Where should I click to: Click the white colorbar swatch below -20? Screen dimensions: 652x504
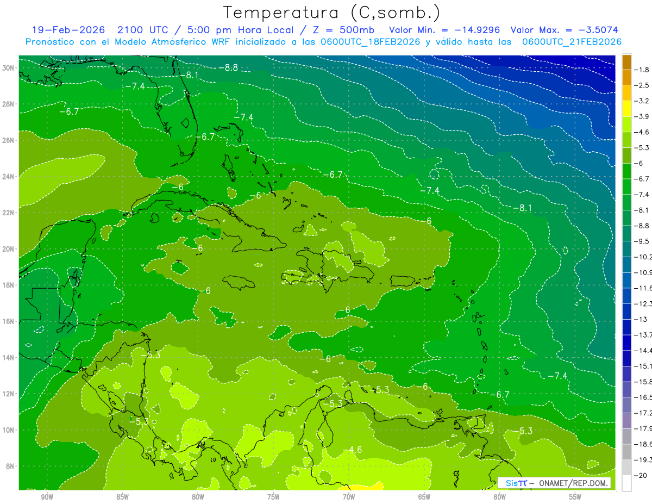pos(626,483)
